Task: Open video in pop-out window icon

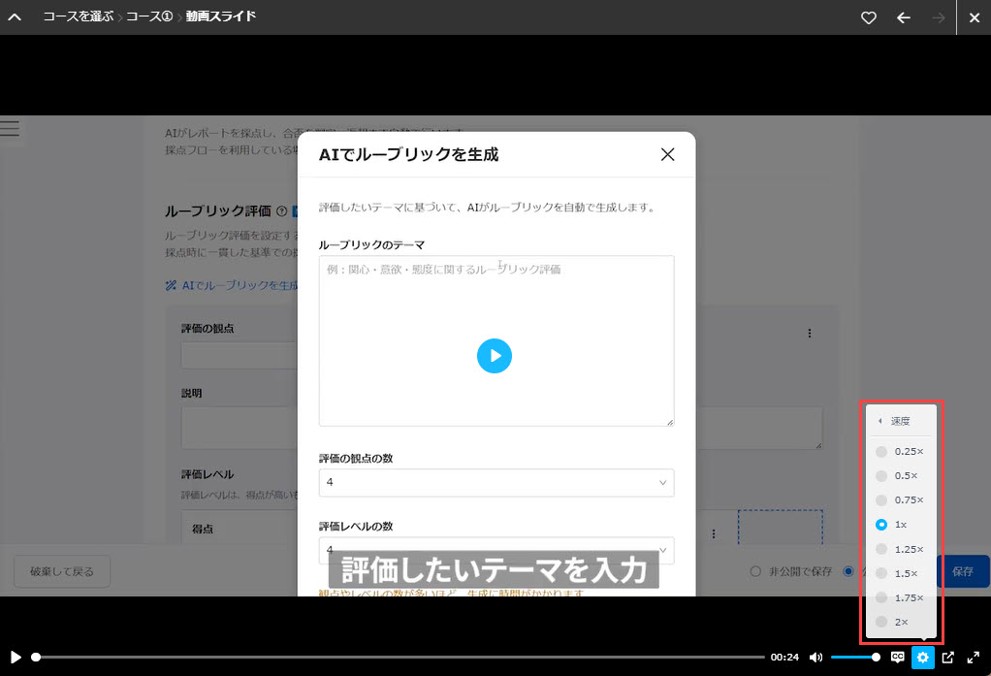Action: [948, 658]
